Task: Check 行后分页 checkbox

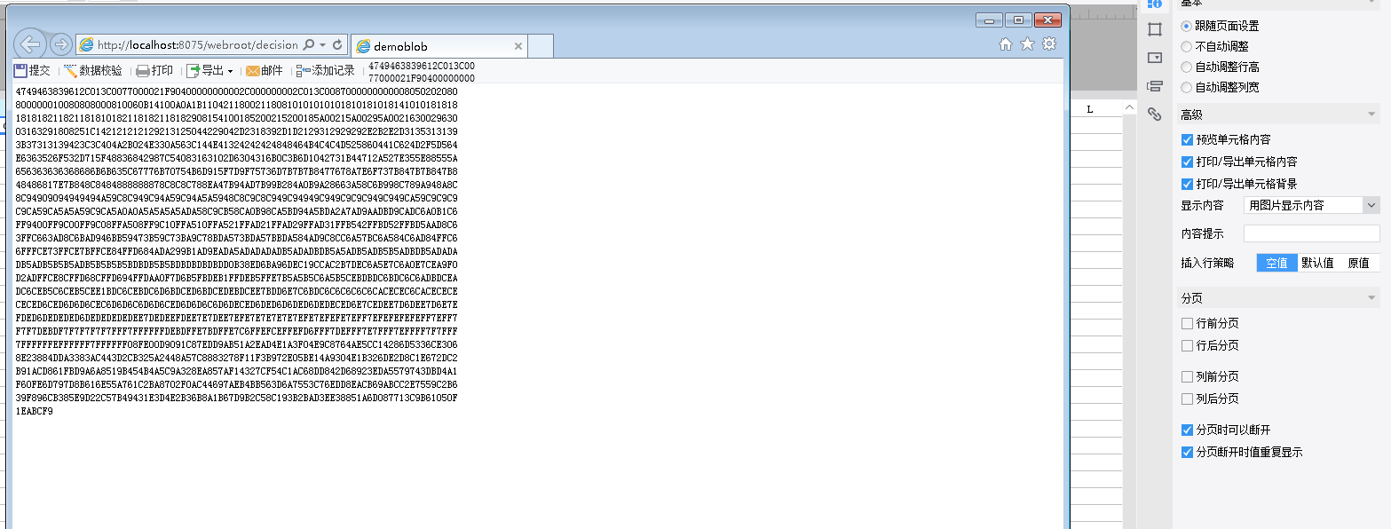Action: (1188, 345)
